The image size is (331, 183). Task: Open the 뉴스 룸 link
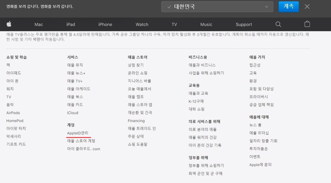pos(255,125)
